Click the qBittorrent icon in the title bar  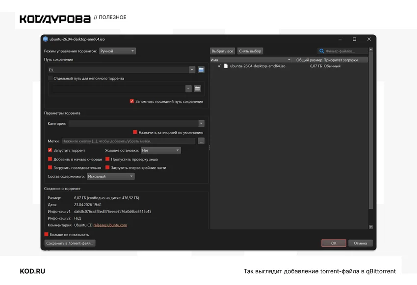pos(46,39)
